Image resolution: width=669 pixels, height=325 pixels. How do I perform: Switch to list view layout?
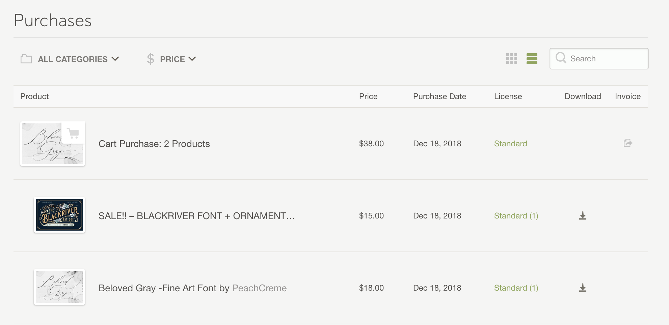[x=532, y=59]
